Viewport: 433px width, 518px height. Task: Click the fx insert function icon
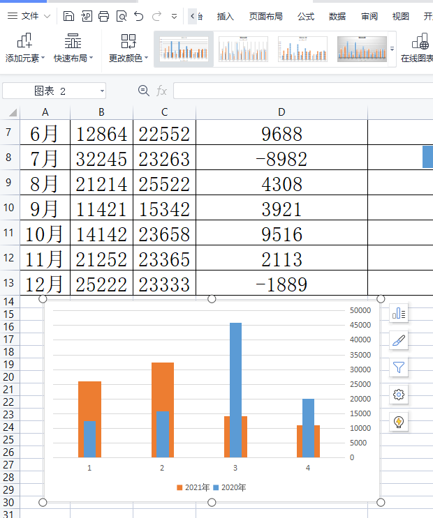pyautogui.click(x=161, y=91)
